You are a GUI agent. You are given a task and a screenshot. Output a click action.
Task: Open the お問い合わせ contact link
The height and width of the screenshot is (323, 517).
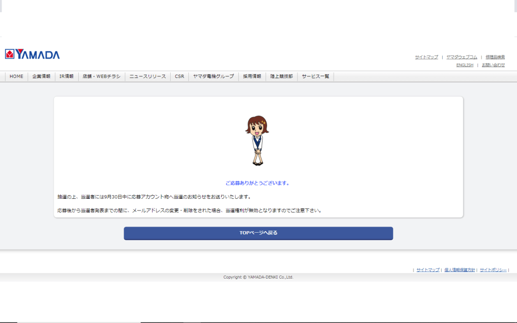tap(493, 65)
